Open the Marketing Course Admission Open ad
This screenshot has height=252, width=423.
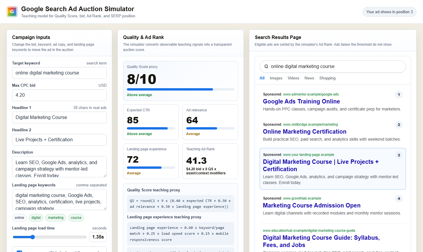coord(312,205)
